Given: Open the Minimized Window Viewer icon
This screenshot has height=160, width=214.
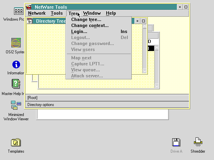Looking at the screenshot, I should coord(16,105).
